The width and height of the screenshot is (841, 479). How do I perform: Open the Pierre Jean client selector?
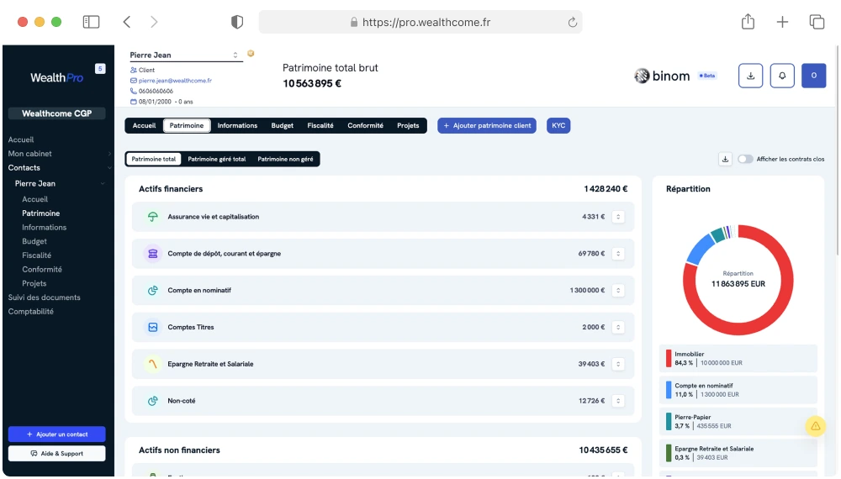click(186, 55)
